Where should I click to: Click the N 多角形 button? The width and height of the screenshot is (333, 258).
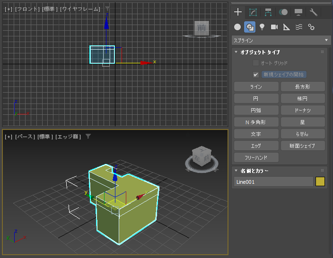(x=256, y=122)
